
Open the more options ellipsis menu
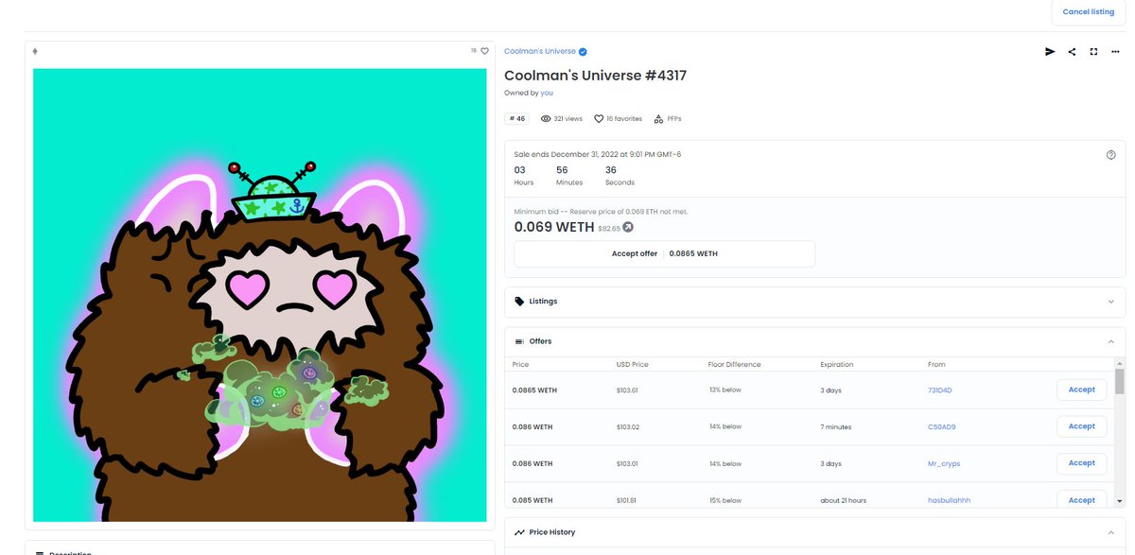click(1115, 52)
